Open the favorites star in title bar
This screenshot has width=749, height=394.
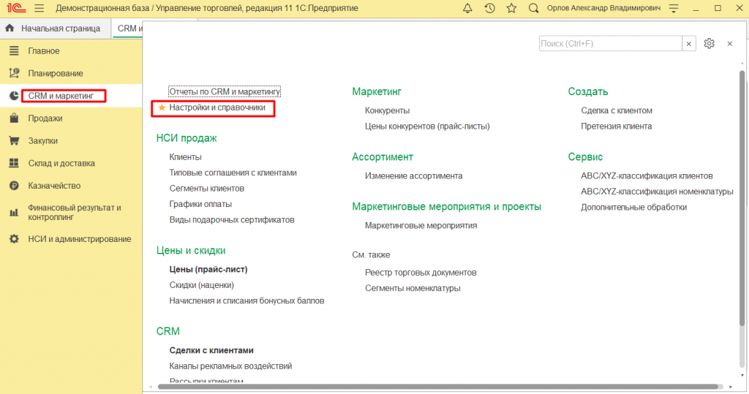click(x=511, y=8)
